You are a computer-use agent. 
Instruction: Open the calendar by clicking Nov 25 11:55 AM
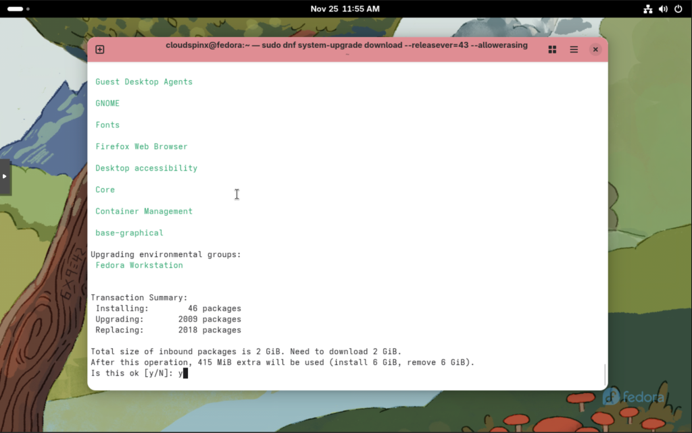coord(345,9)
